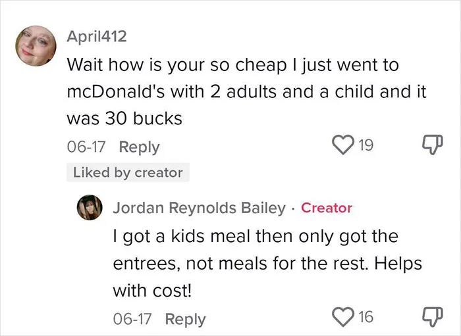The image size is (461, 336).
Task: Open Jordan Reynolds Bailey's avatar
Action: [90, 207]
